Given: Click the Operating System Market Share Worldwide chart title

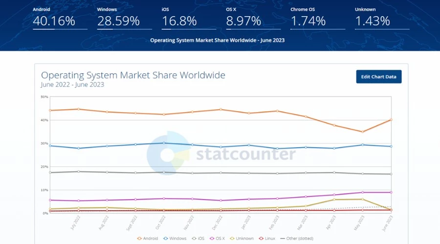Looking at the screenshot, I should click(x=133, y=75).
